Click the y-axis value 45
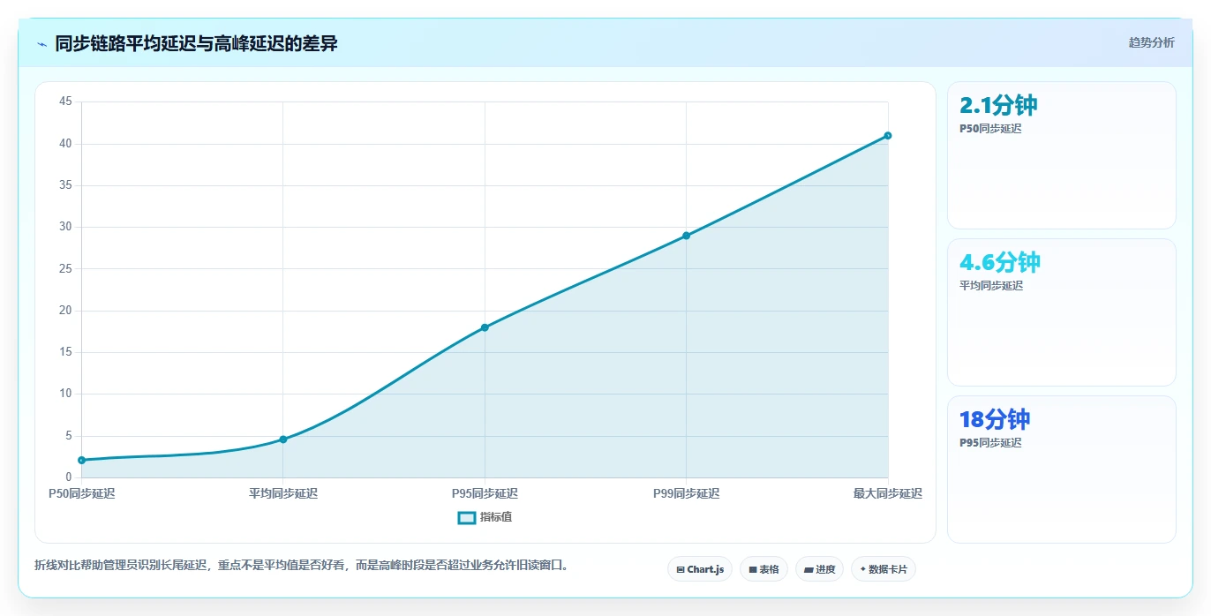This screenshot has width=1211, height=616. coord(65,101)
